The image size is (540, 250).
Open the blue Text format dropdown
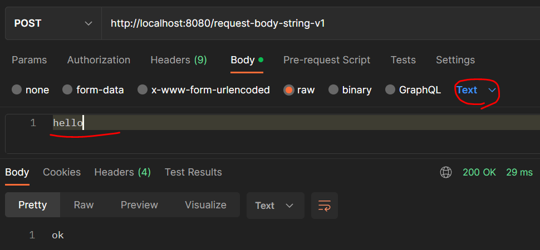(x=477, y=90)
